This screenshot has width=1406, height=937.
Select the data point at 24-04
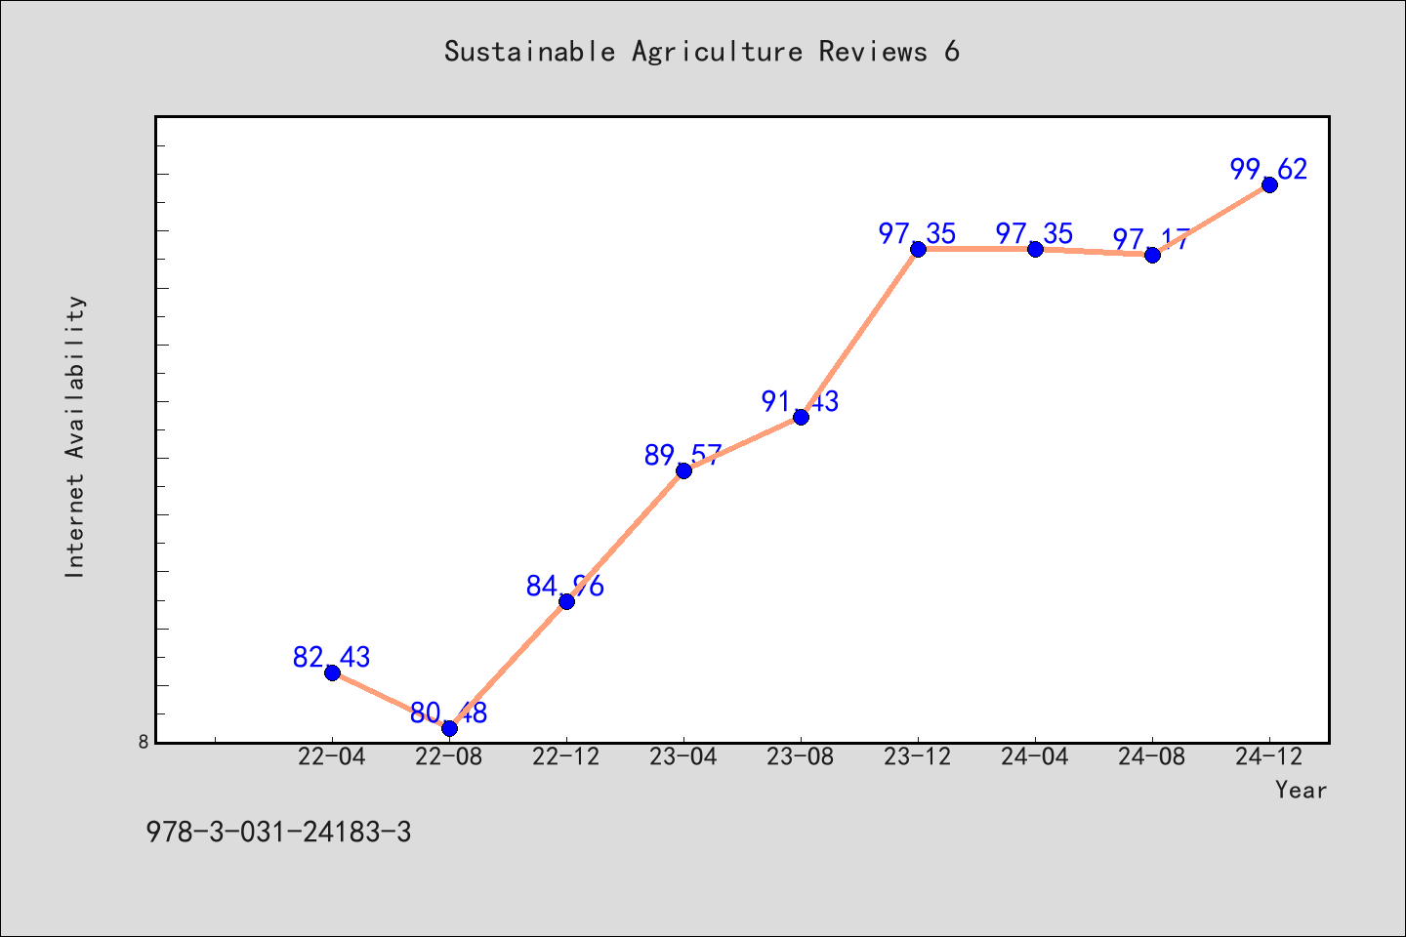tap(1035, 249)
